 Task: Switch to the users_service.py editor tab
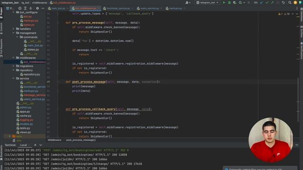tap(150, 8)
